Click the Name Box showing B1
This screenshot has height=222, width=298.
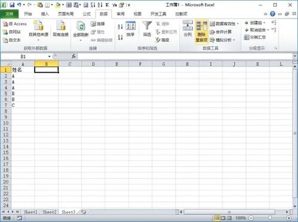pyautogui.click(x=24, y=57)
